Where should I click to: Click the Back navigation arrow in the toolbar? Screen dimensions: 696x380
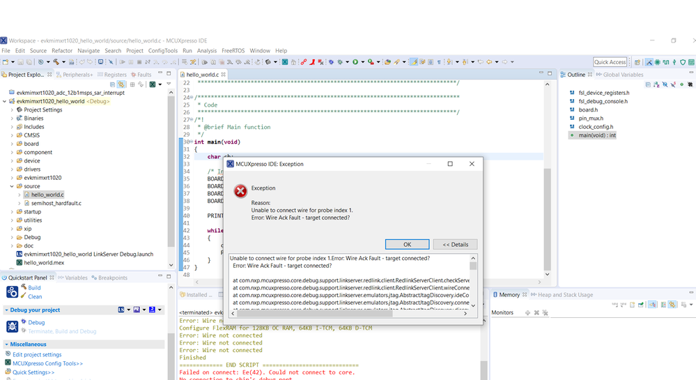(489, 62)
